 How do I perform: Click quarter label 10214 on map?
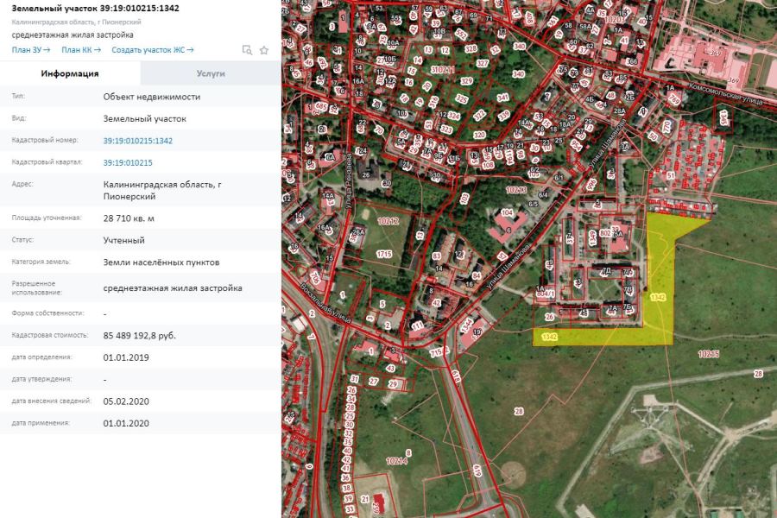[x=396, y=461]
